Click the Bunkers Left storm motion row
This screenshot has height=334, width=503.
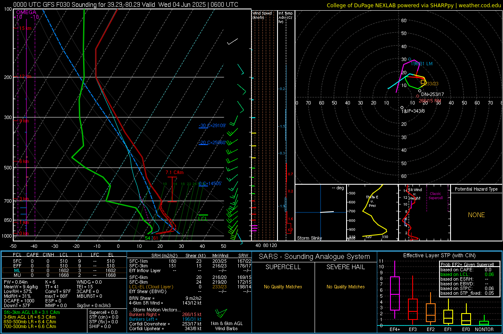click(165, 319)
